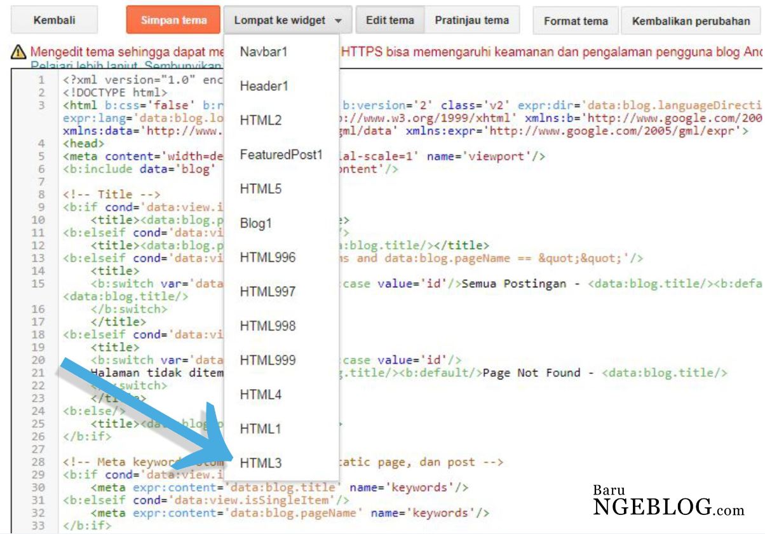
Task: Open Pratinjau tema preview
Action: point(471,20)
